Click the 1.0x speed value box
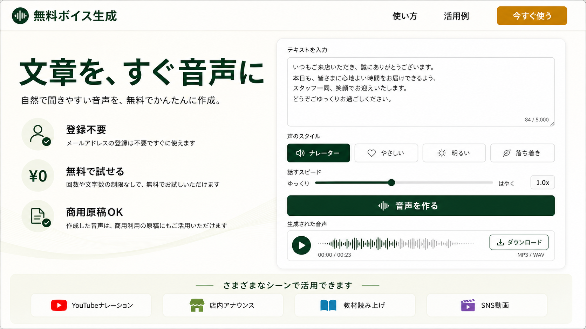Screen dimensions: 586x329 click(543, 183)
